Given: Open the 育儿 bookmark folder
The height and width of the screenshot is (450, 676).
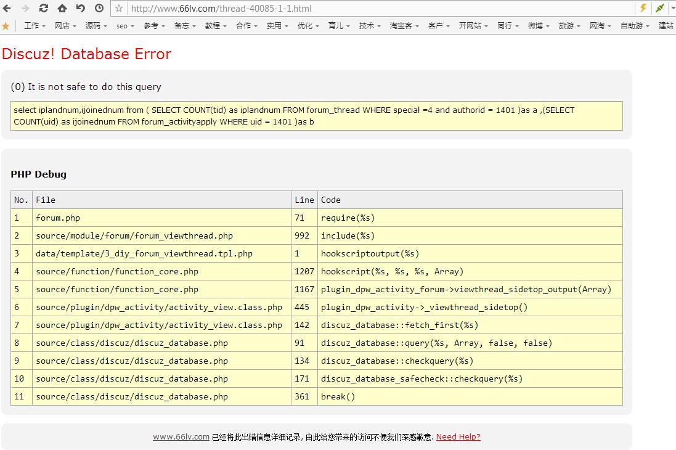Looking at the screenshot, I should (x=339, y=26).
